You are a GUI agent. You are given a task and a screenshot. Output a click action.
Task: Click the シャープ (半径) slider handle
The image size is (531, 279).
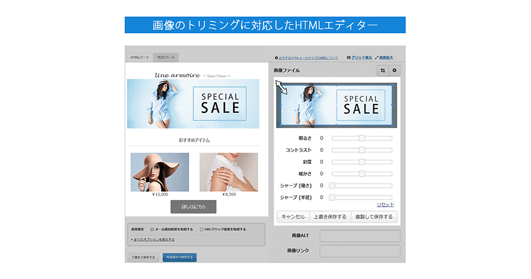coord(332,198)
